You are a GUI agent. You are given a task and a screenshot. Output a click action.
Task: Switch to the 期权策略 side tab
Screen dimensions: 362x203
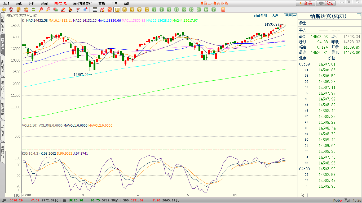pos(3,109)
